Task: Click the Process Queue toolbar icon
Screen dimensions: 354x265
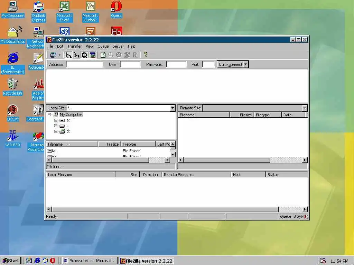Action: coord(111,55)
